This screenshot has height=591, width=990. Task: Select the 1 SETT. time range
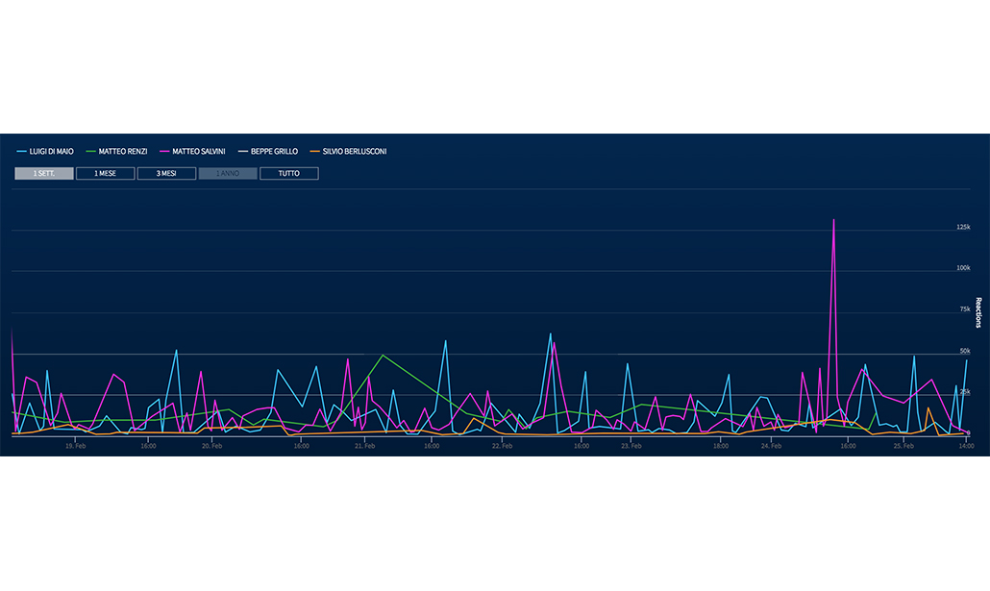[43, 174]
